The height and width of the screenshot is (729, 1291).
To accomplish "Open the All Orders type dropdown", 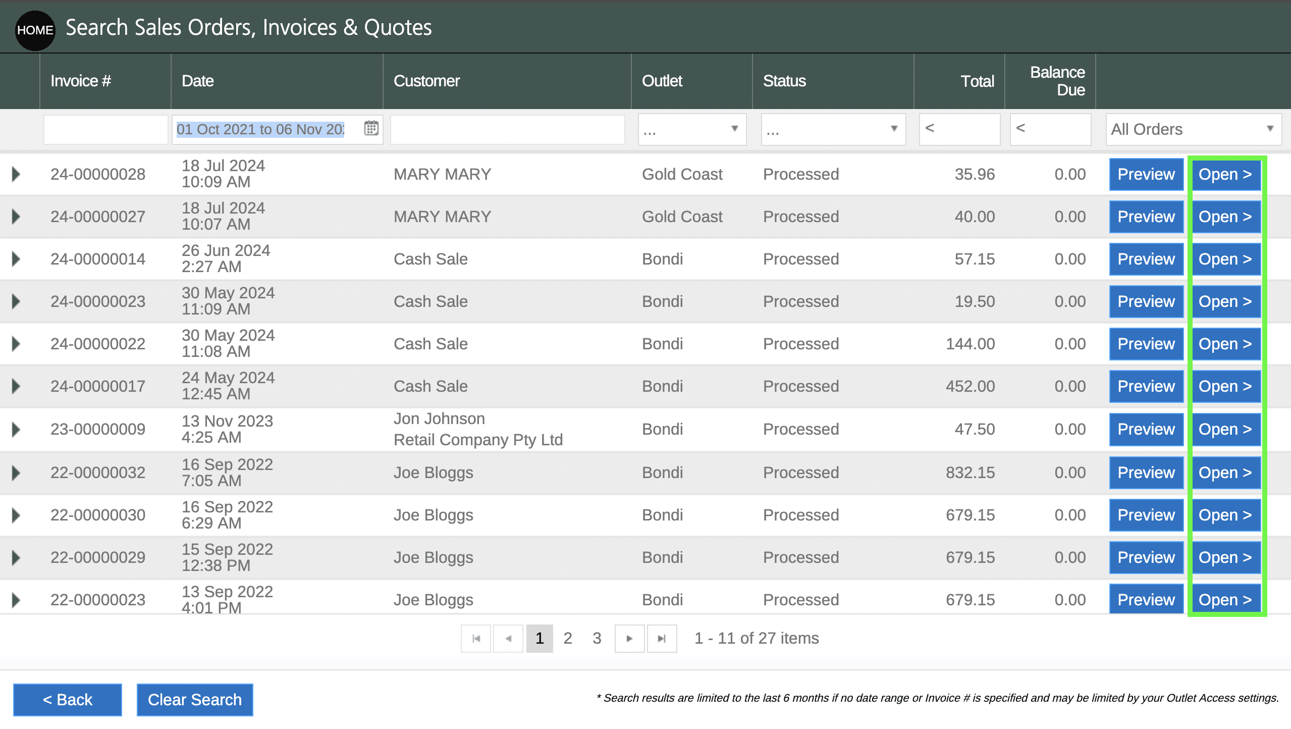I will pos(1194,129).
